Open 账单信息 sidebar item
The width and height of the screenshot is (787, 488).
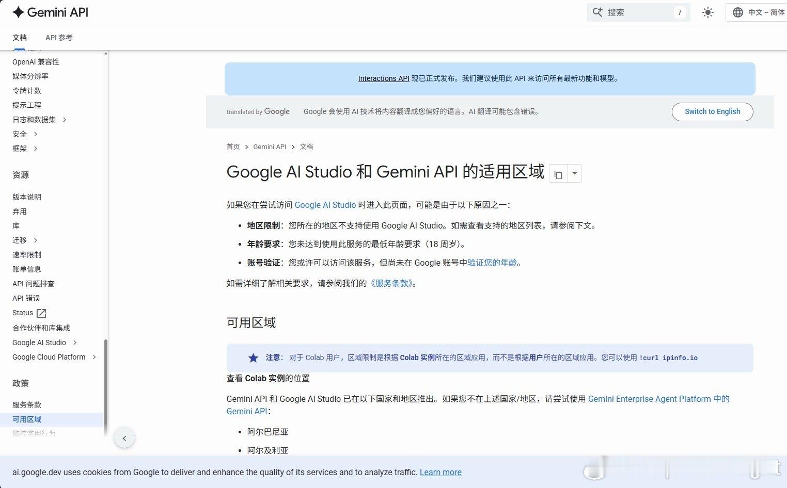coord(27,269)
